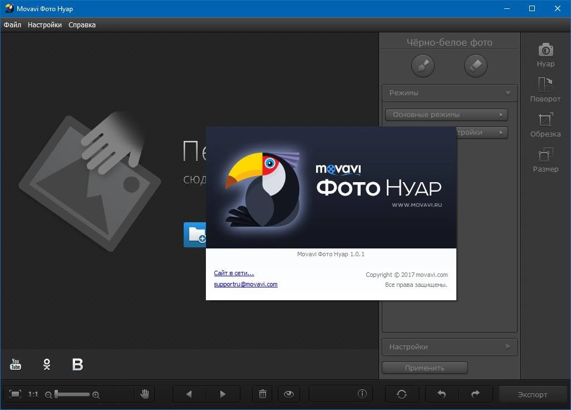
Task: Click the Movavi Фото Нуар 1.0.1 version text
Action: [331, 254]
